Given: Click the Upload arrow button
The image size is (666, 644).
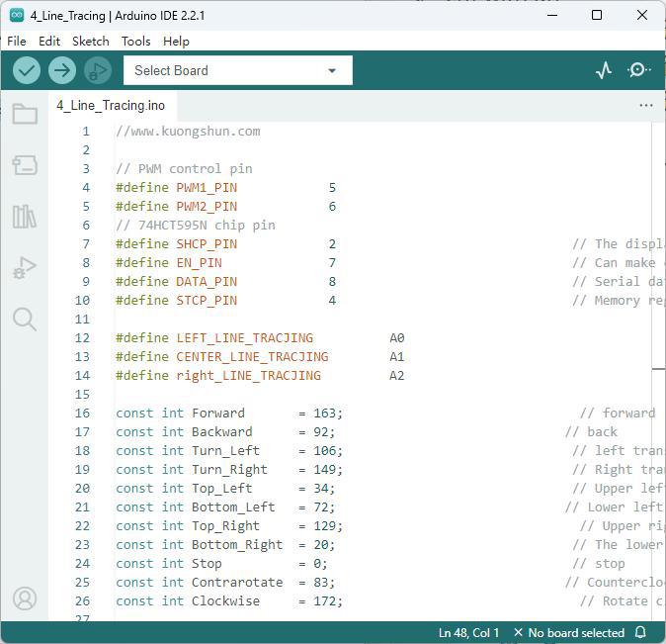Looking at the screenshot, I should [x=62, y=70].
